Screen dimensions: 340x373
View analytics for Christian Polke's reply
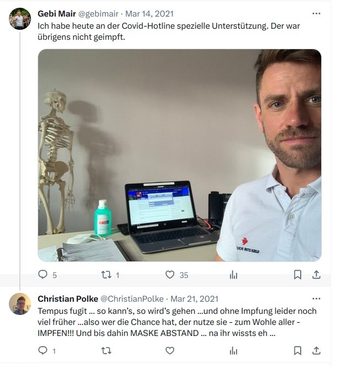pos(233,351)
